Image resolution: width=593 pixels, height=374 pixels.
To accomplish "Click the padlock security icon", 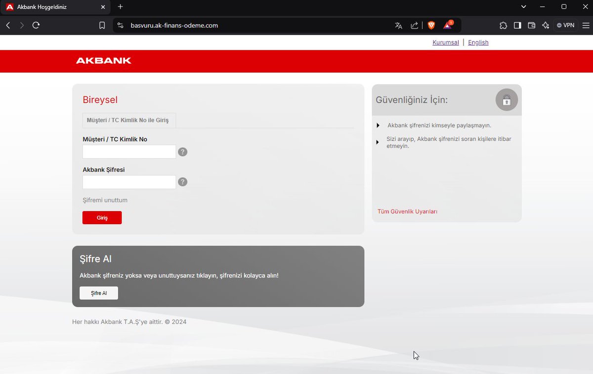I will tap(507, 100).
